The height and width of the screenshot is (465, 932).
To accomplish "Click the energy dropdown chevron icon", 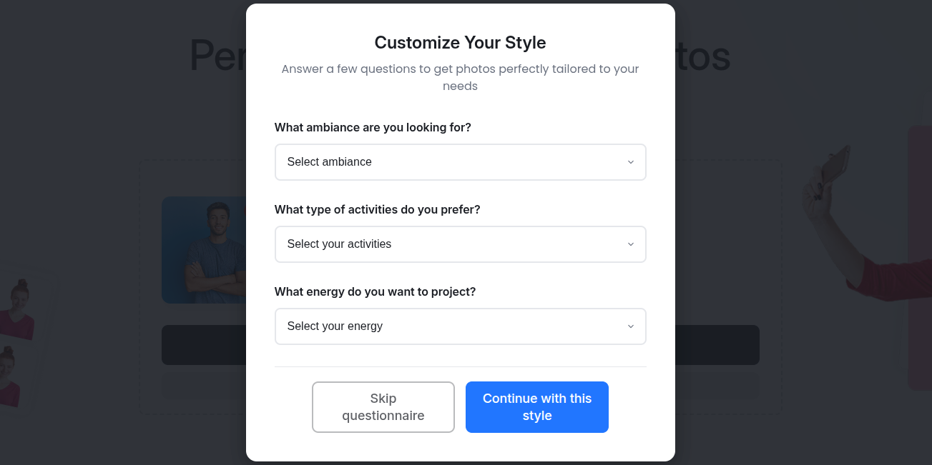I will 631,326.
